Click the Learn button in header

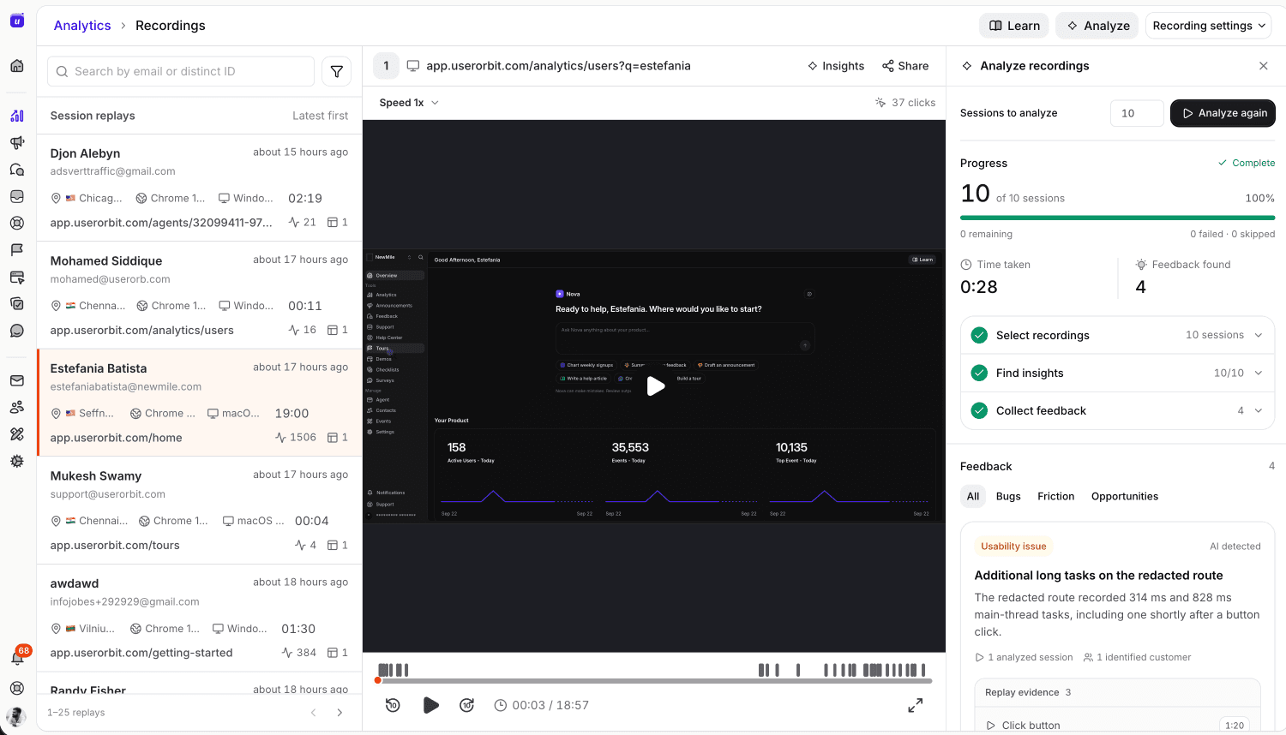pos(1015,26)
